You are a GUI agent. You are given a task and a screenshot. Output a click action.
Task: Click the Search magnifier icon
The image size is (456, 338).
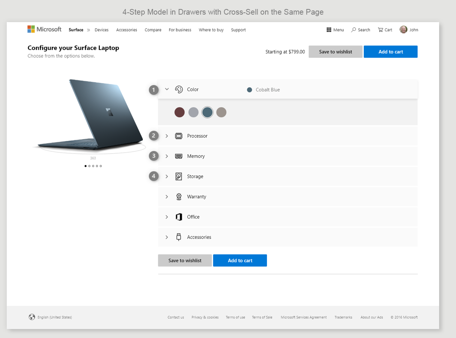354,30
